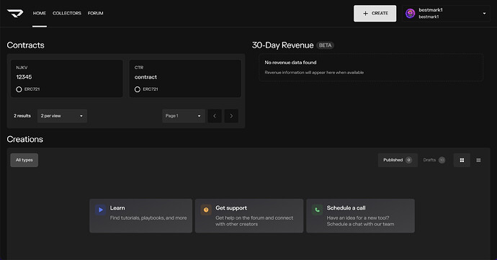Open the 2 per view dropdown
Image resolution: width=497 pixels, height=260 pixels.
coord(62,116)
